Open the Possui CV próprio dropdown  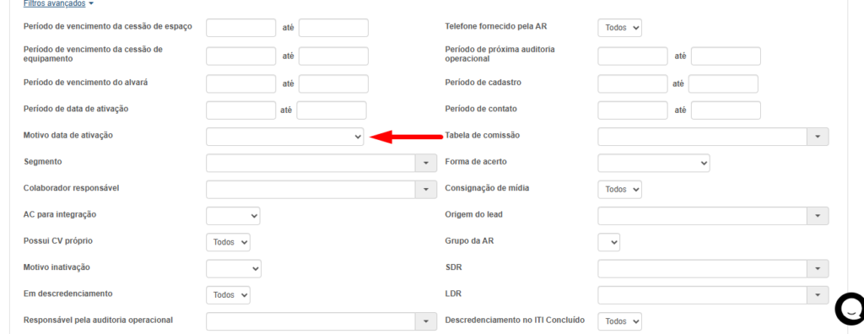pyautogui.click(x=228, y=243)
